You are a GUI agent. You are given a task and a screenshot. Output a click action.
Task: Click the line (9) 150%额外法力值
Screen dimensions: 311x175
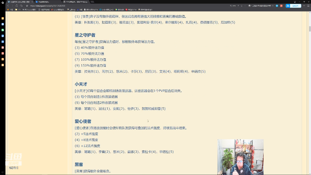(91, 65)
